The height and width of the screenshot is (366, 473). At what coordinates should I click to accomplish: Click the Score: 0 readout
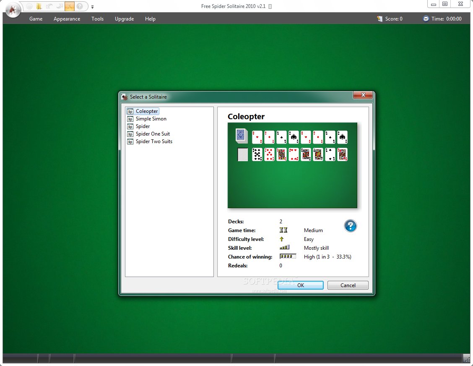(394, 19)
